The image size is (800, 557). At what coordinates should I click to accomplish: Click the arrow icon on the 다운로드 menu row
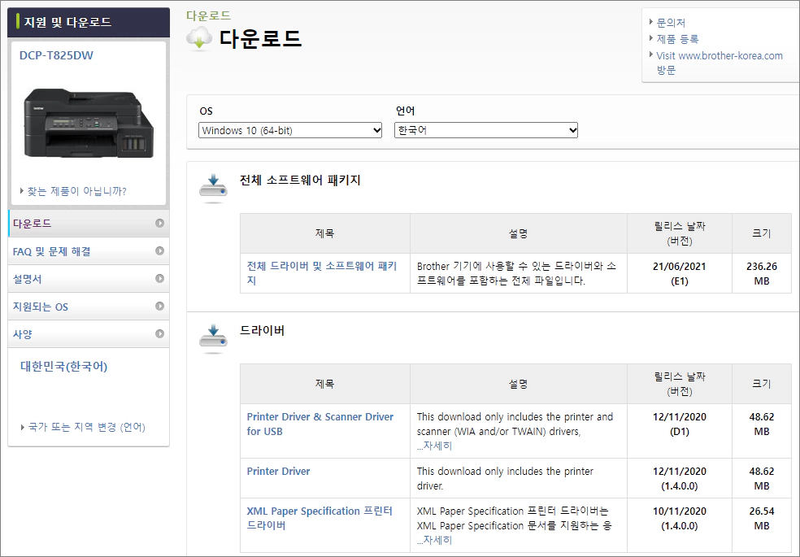pos(159,224)
